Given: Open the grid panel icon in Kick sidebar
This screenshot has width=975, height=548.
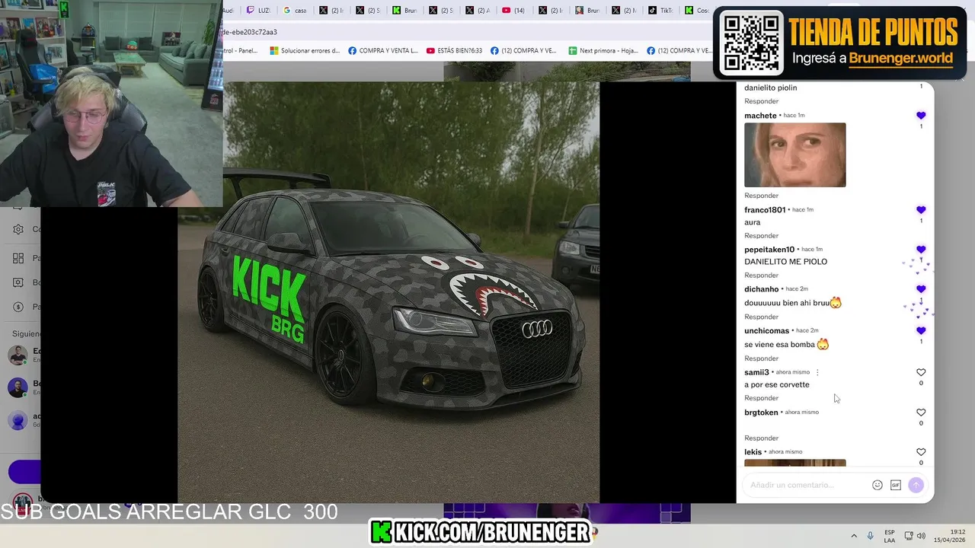Looking at the screenshot, I should (18, 258).
